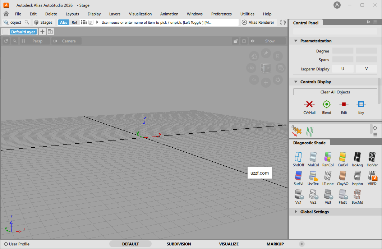
Task: Collapse the Controls Display section
Action: (295, 82)
